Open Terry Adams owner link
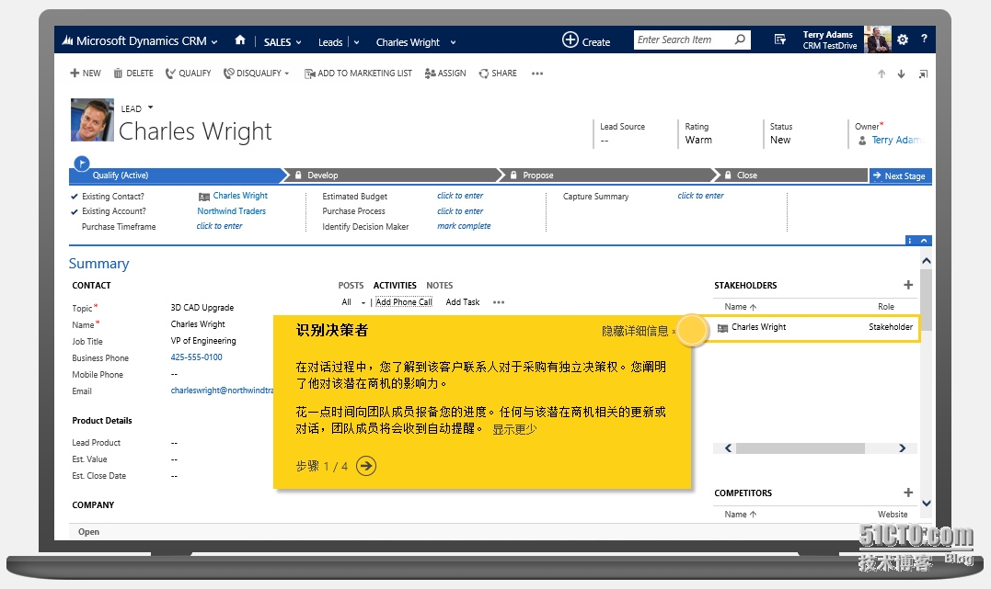The height and width of the screenshot is (589, 991). (x=897, y=141)
